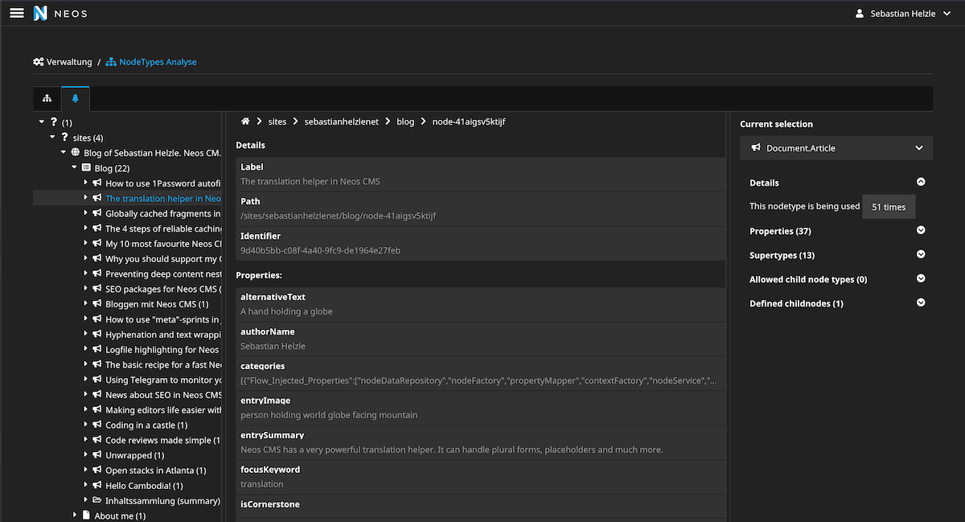Click folder icon of 'Inhaltssammlung (summary)'
965x522 pixels.
(x=96, y=500)
